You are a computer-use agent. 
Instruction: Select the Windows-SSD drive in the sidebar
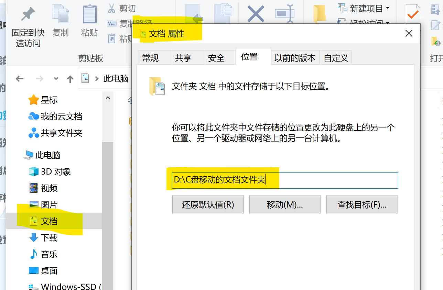65,286
